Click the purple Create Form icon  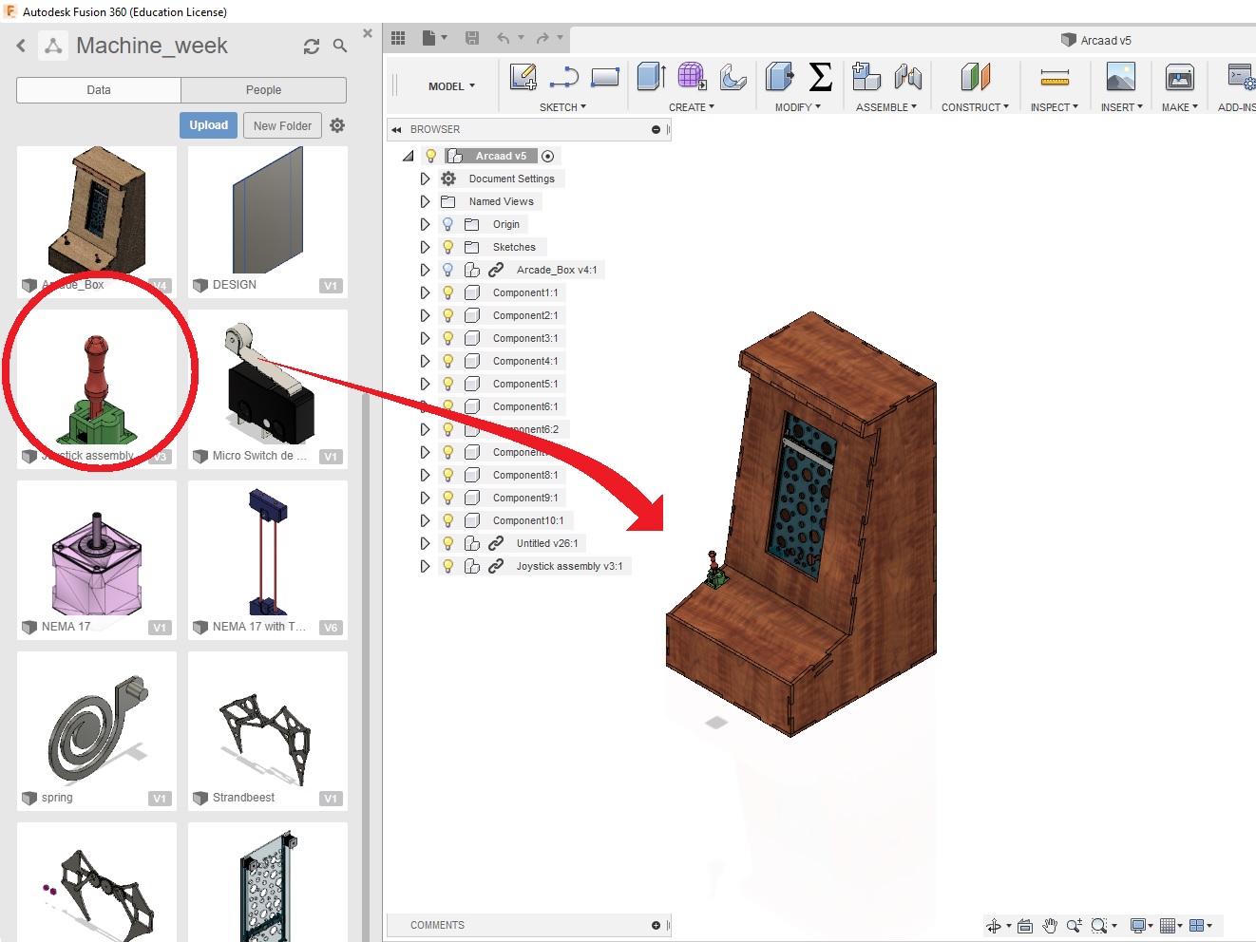pos(692,77)
